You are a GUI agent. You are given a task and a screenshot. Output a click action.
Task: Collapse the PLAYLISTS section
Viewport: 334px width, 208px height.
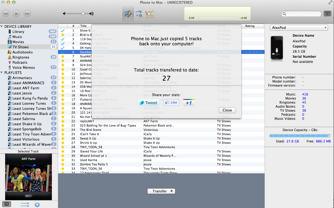click(x=2, y=73)
